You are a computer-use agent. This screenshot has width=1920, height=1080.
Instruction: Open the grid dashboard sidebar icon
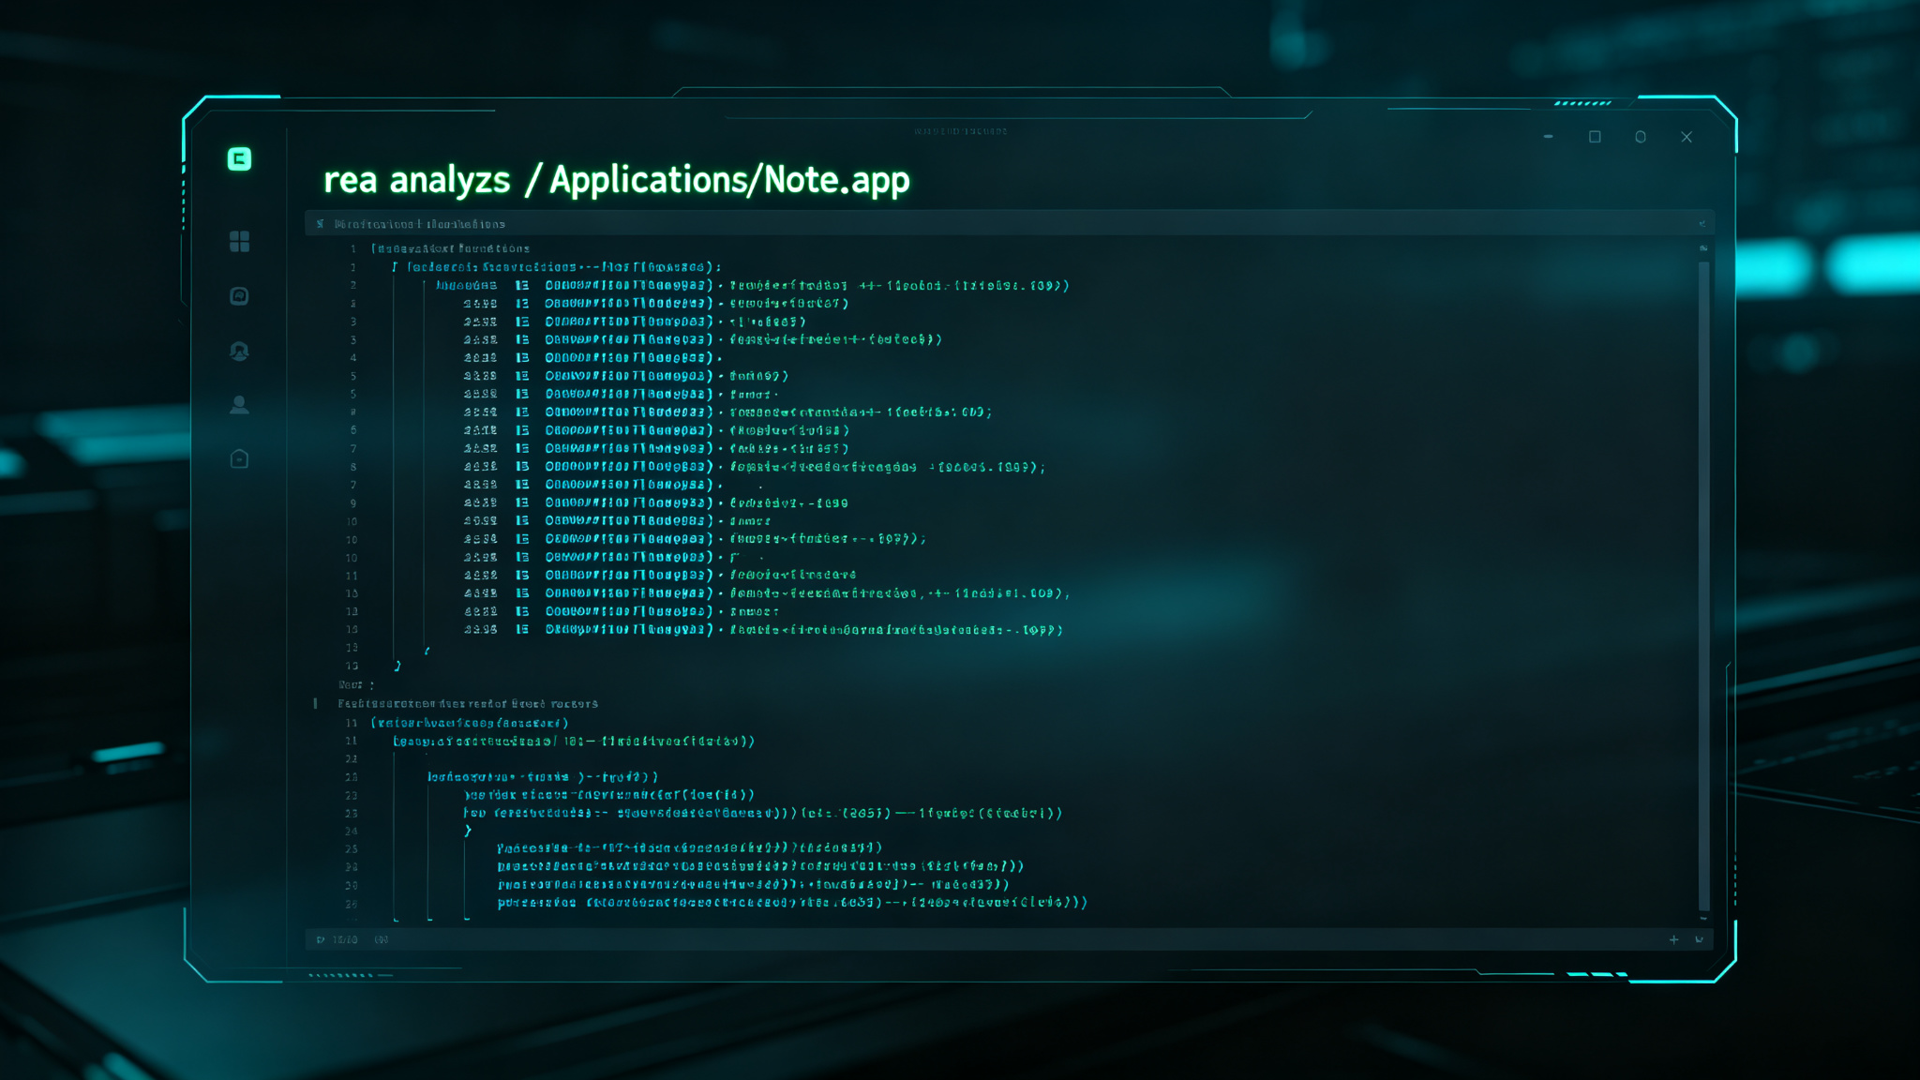click(239, 242)
